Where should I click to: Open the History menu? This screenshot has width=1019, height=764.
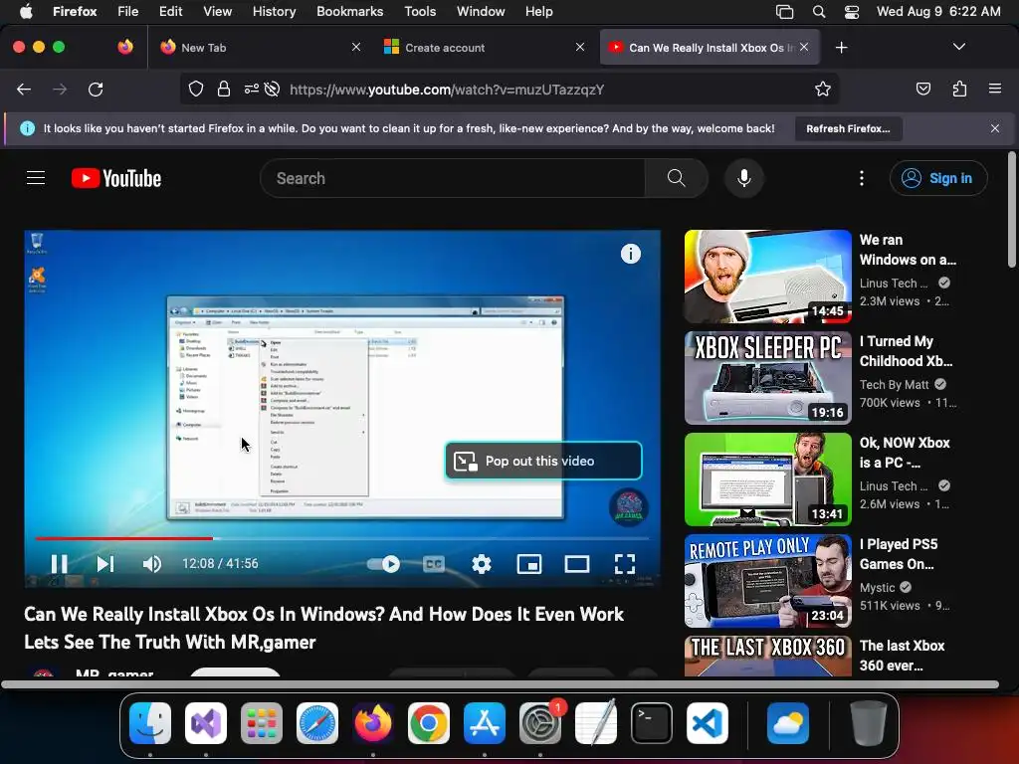point(274,11)
